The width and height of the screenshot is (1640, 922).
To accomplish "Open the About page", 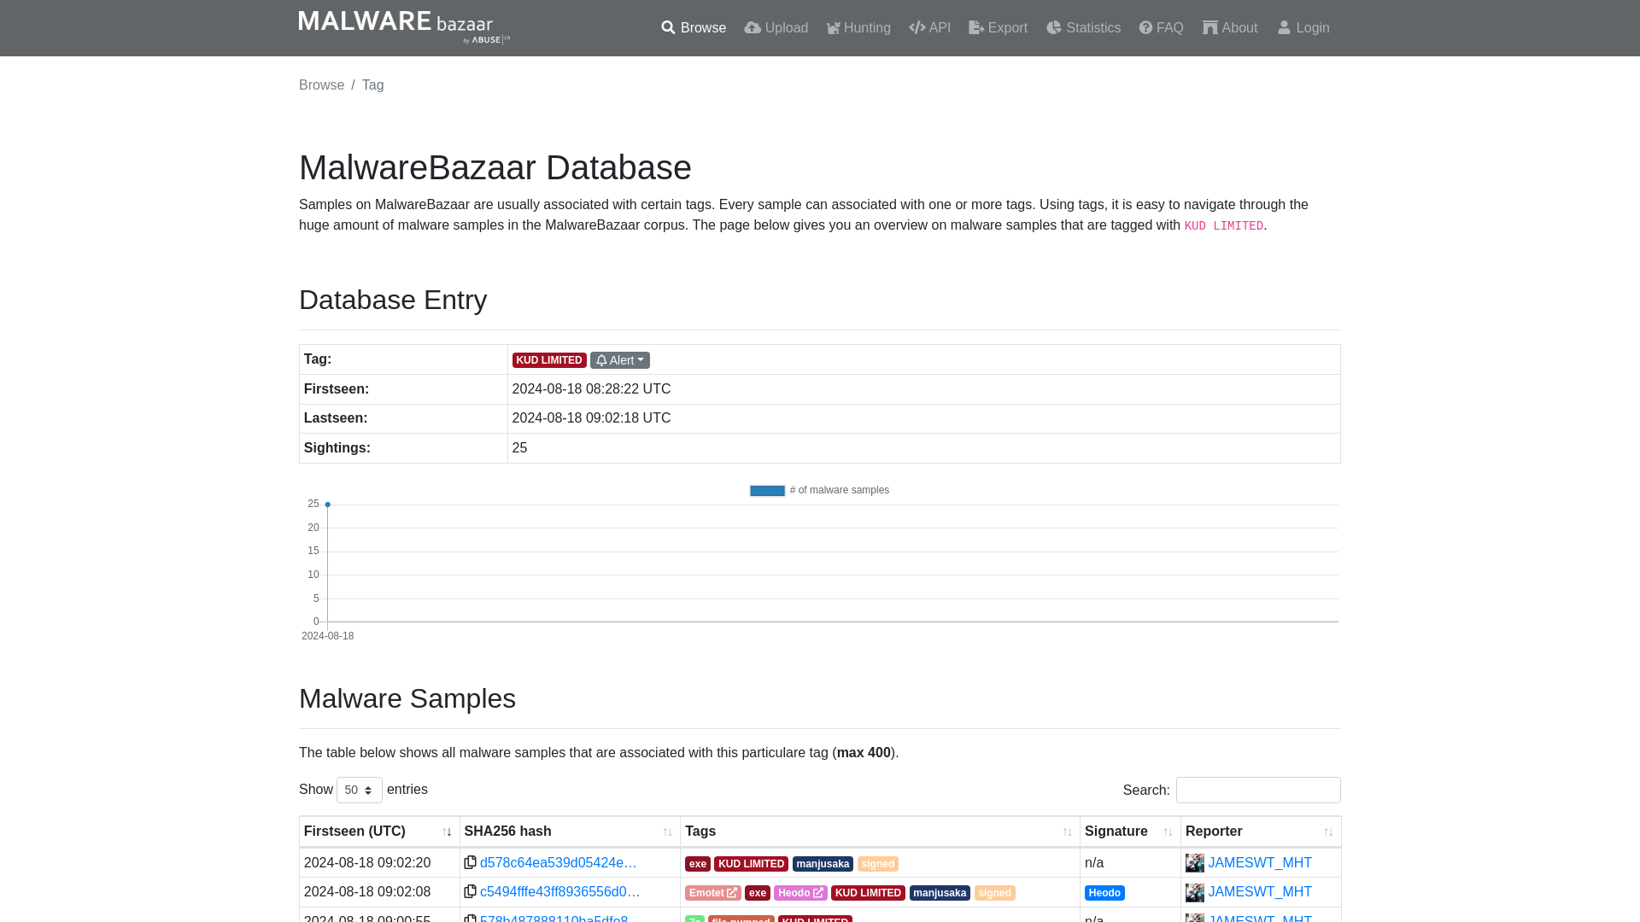I will (x=1230, y=28).
